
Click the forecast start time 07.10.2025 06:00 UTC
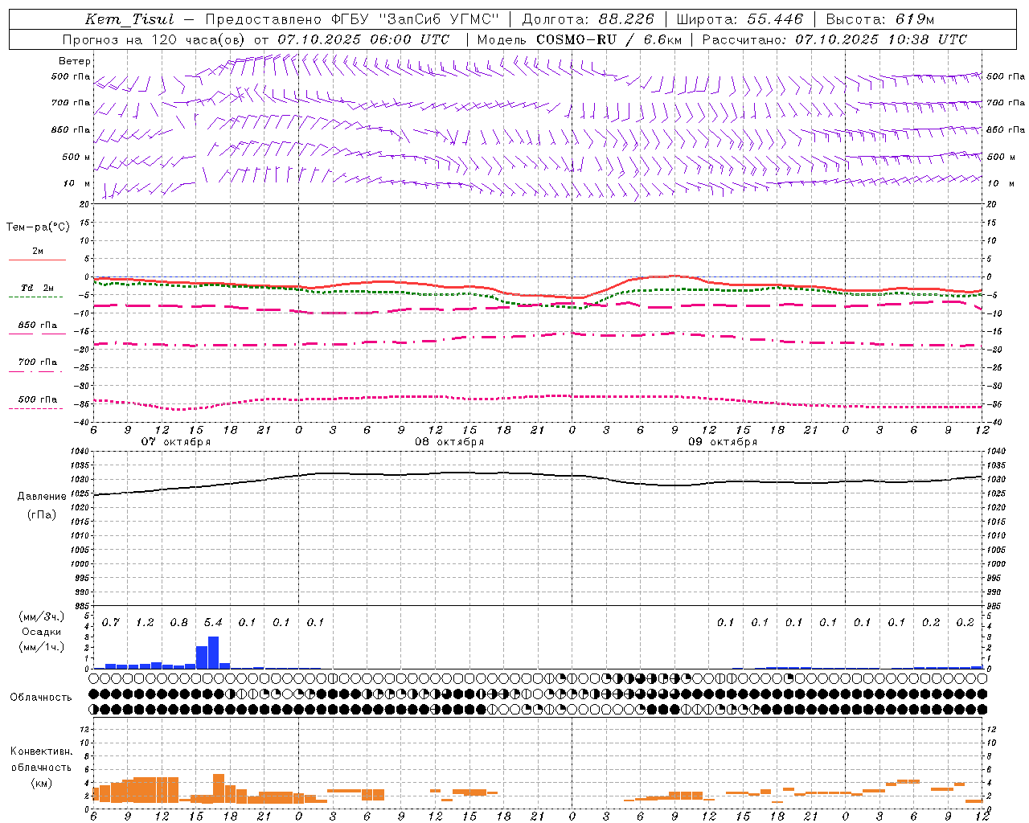[363, 39]
